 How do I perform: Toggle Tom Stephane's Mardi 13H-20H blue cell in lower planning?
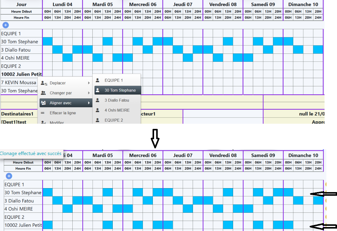[108, 192]
